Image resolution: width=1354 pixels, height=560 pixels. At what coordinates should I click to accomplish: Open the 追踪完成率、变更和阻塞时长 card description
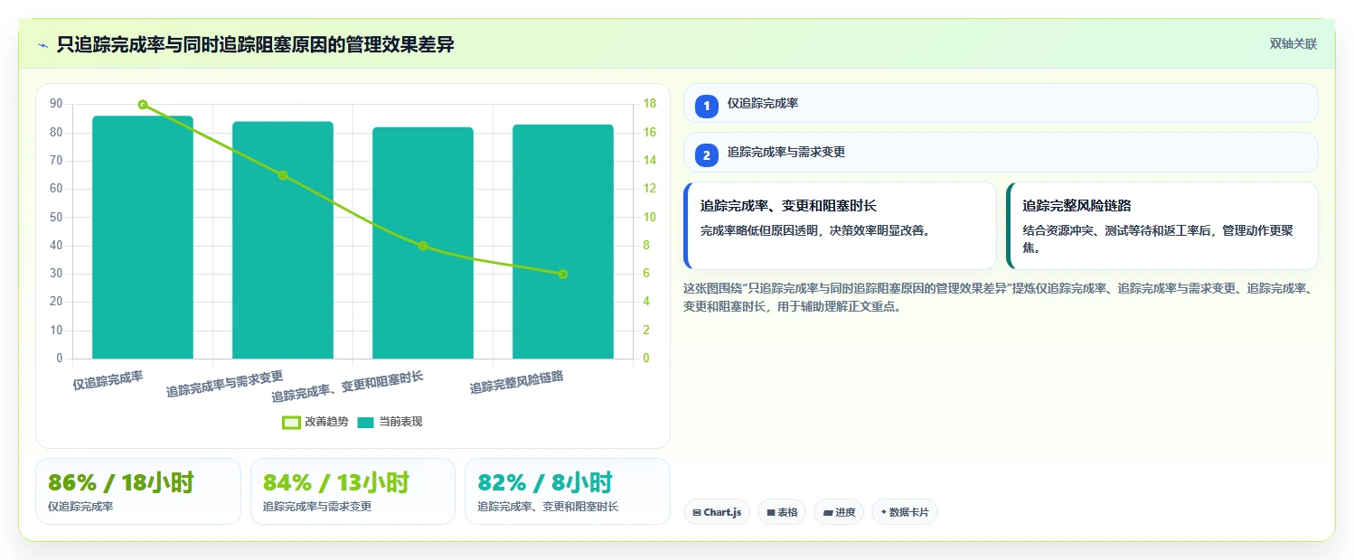pos(816,230)
